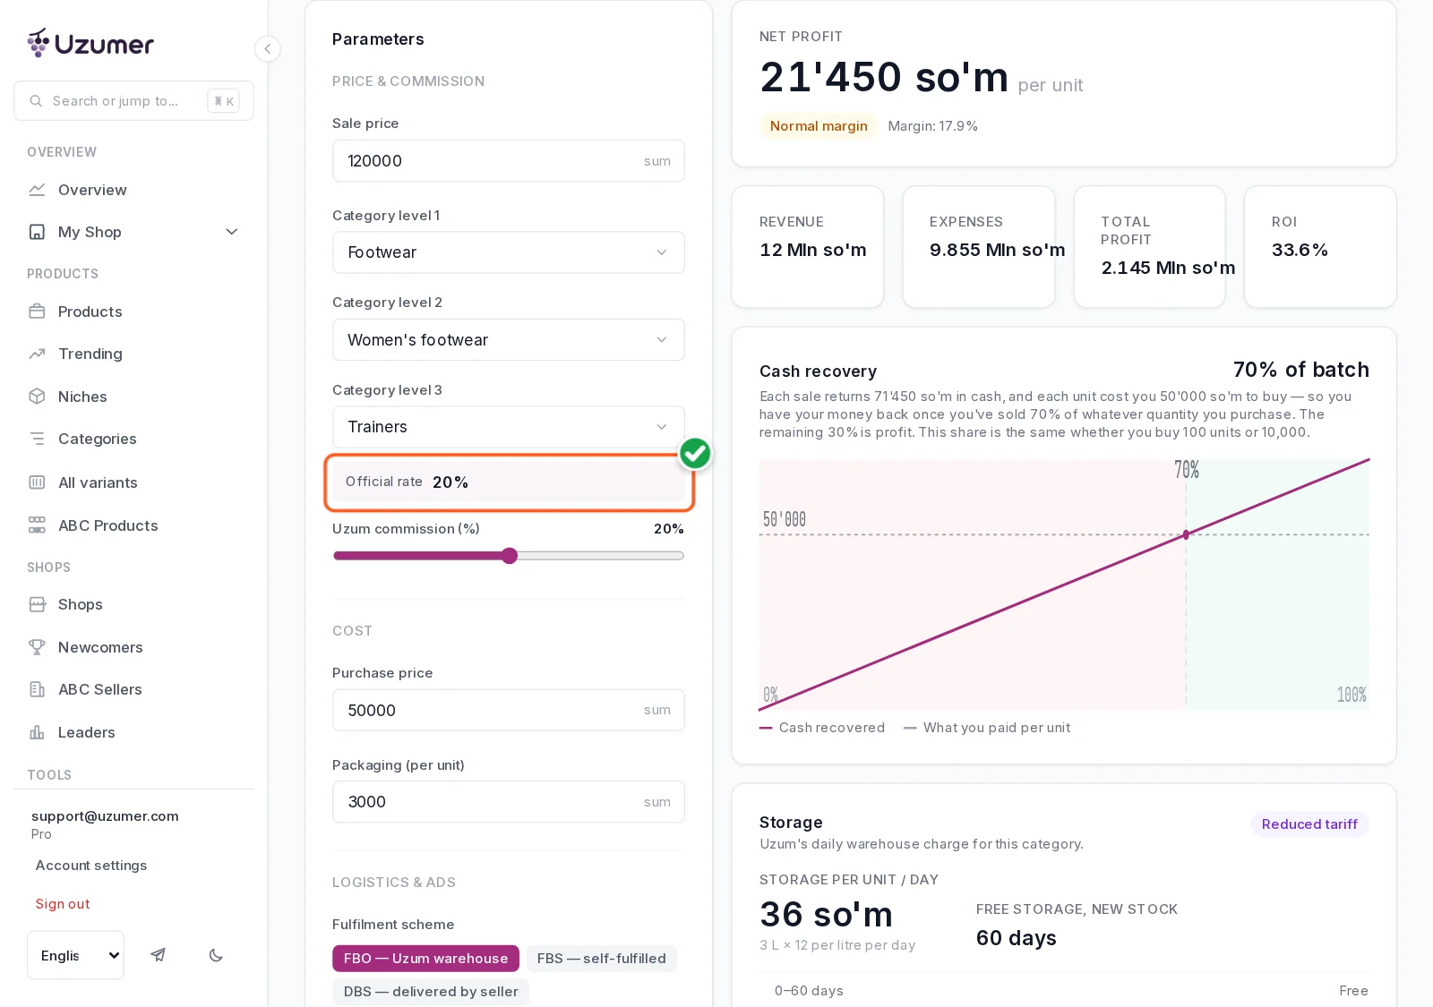
Task: Click the Leaders bar chart icon
Action: coord(37,732)
